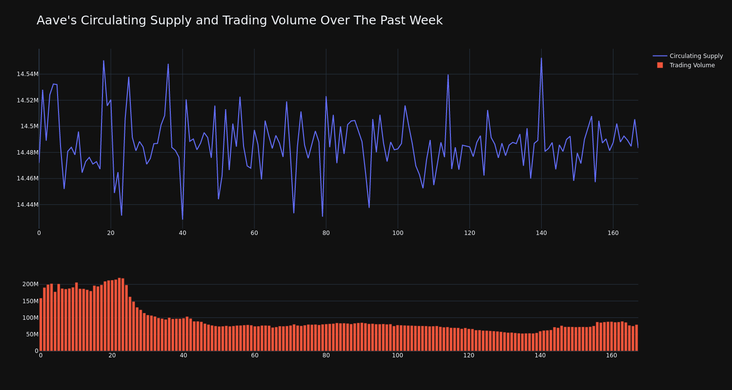Click x-axis label 100 on the supply chart
732x390 pixels.
coord(398,233)
